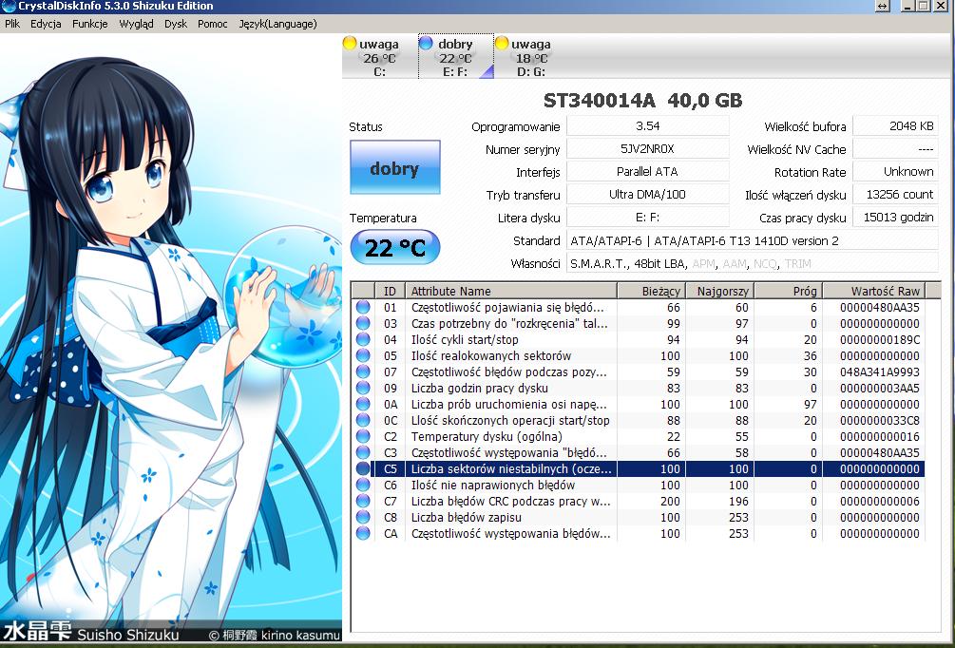955x648 pixels.
Task: Click status orb of attribute C8 row
Action: coord(363,517)
